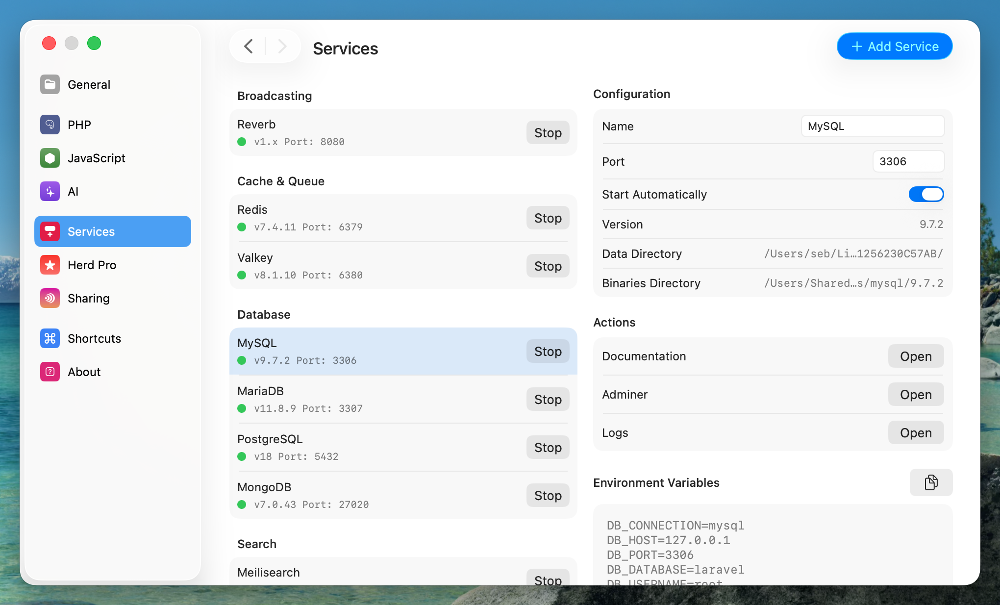Screen dimensions: 1000x605
Task: Select the Meilisearch service row
Action: [403, 572]
